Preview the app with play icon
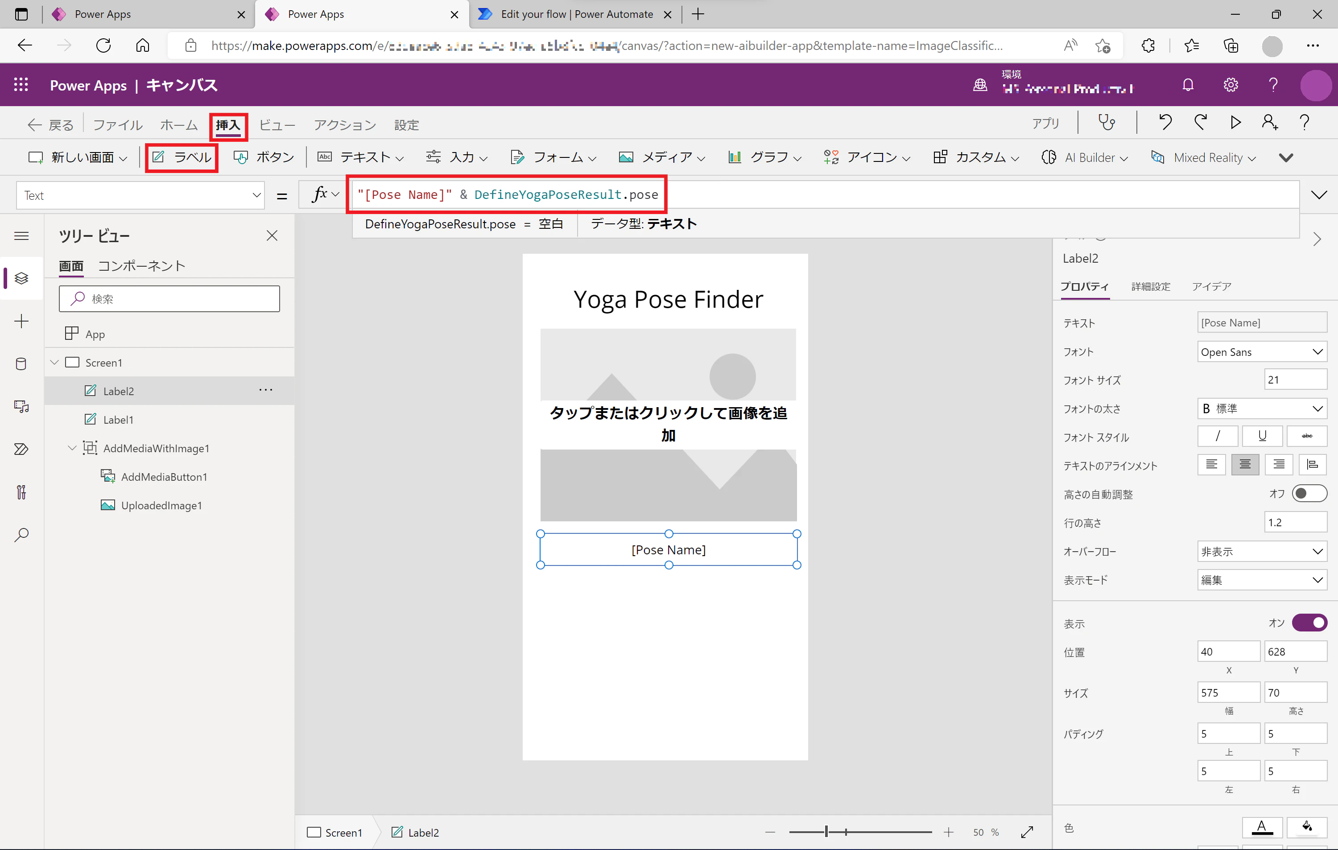The width and height of the screenshot is (1338, 850). 1235,122
